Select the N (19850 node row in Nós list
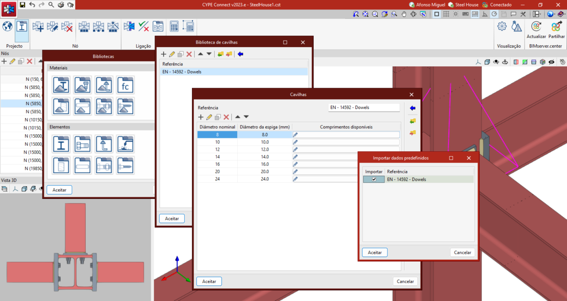The height and width of the screenshot is (301, 567). click(21, 169)
